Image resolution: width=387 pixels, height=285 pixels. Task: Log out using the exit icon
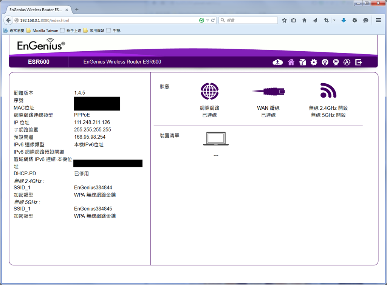click(359, 62)
